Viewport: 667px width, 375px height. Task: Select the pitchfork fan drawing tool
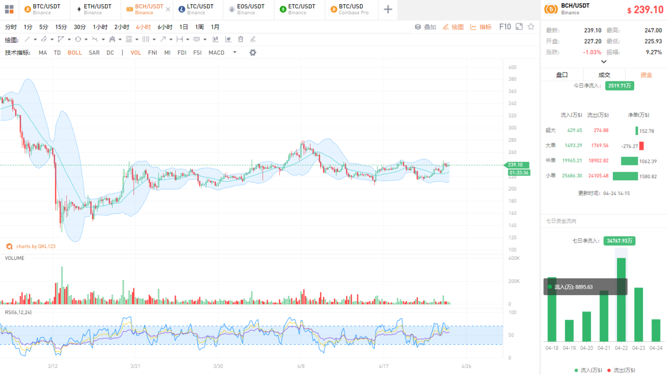click(x=112, y=39)
